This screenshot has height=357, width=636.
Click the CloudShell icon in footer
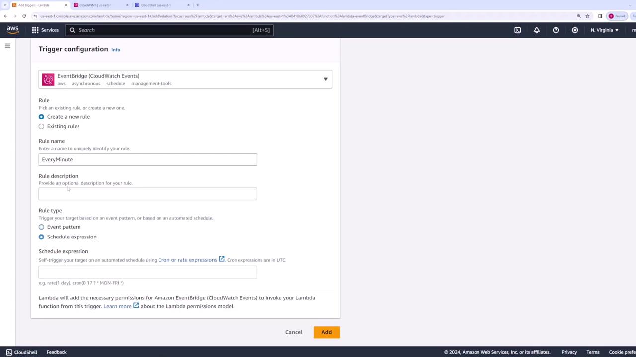(9, 352)
